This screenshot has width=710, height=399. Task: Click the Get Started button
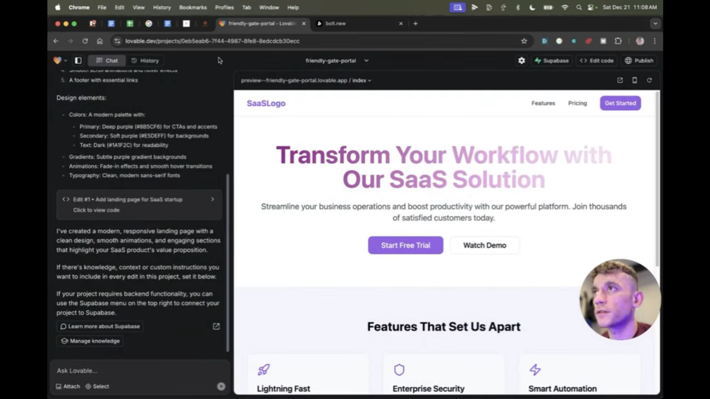click(x=620, y=103)
